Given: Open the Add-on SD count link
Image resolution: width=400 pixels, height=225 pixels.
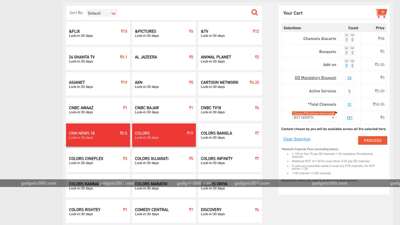Looking at the screenshot, I should pos(346,66).
